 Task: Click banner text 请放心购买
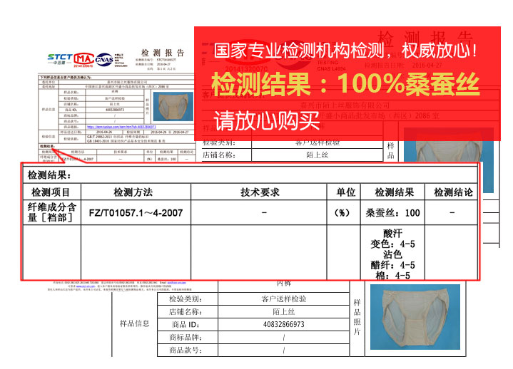pos(266,121)
